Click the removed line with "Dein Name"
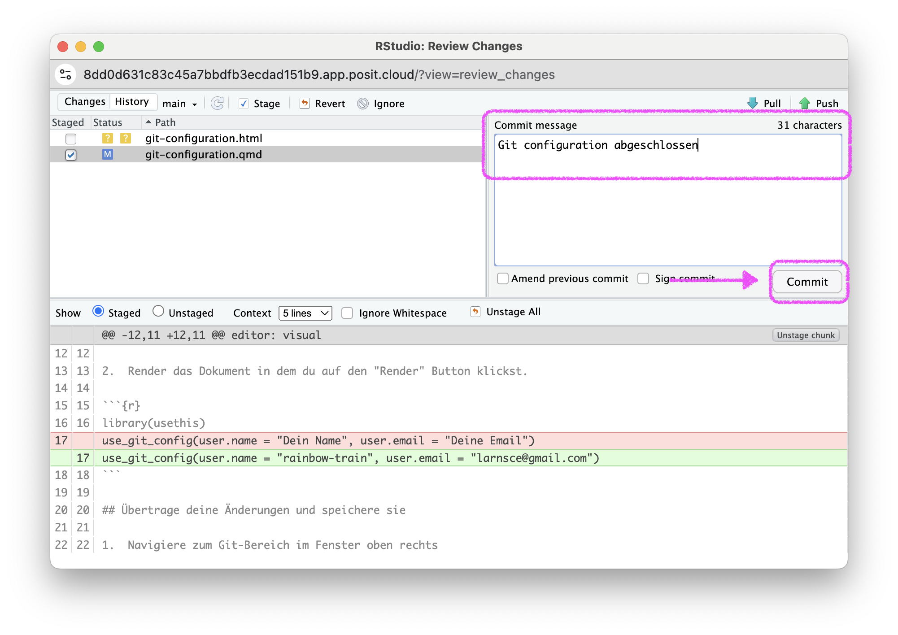This screenshot has height=635, width=898. point(449,441)
